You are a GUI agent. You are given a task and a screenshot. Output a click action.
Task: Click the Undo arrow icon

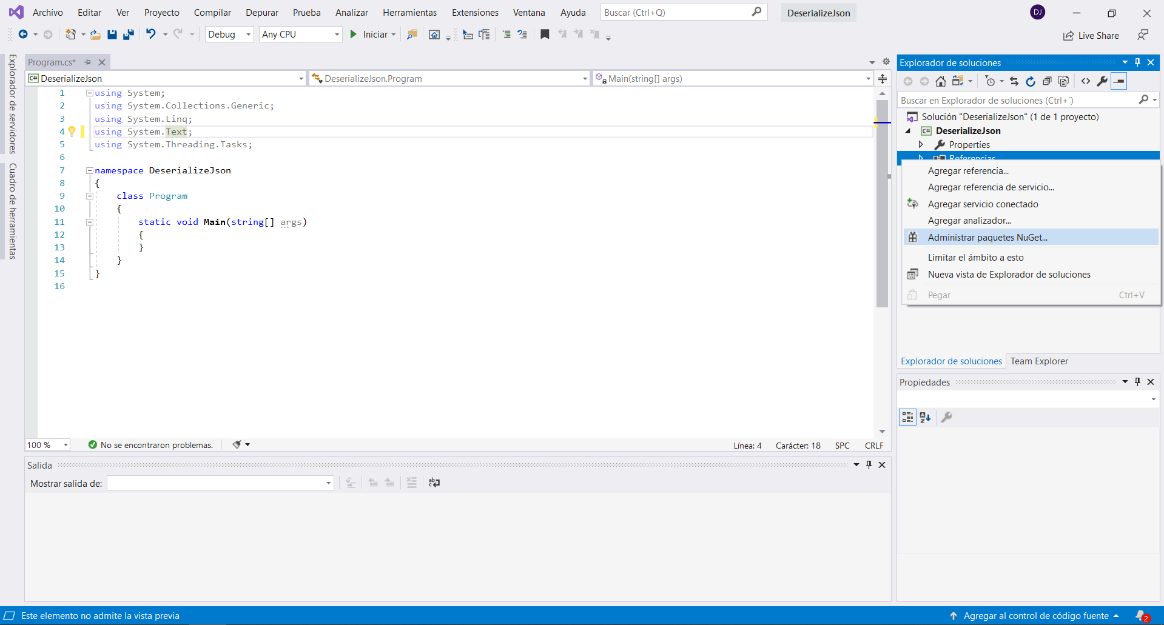[x=151, y=35]
